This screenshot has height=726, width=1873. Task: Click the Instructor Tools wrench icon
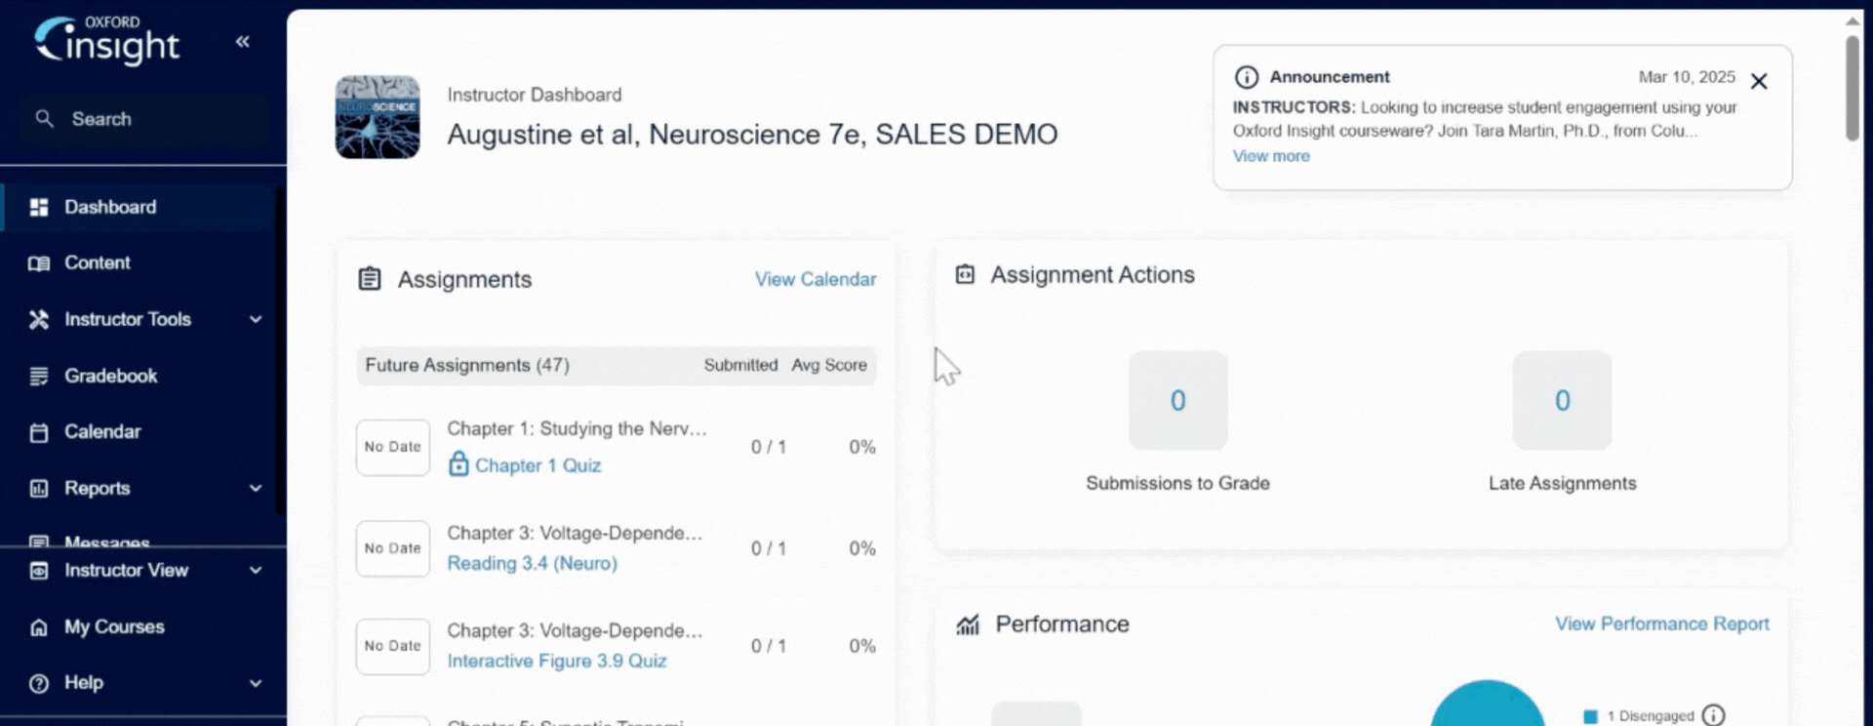39,319
